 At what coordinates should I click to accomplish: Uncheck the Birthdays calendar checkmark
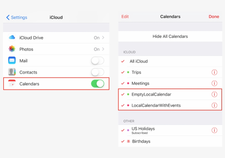click(x=122, y=141)
